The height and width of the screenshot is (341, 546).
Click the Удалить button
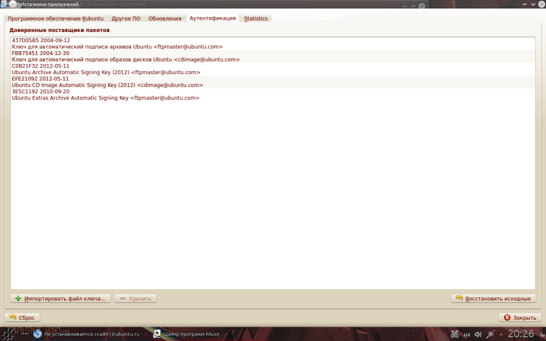click(135, 298)
